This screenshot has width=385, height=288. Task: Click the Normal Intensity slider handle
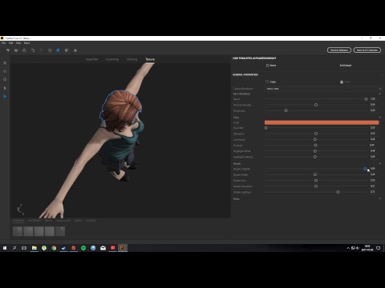(316, 105)
